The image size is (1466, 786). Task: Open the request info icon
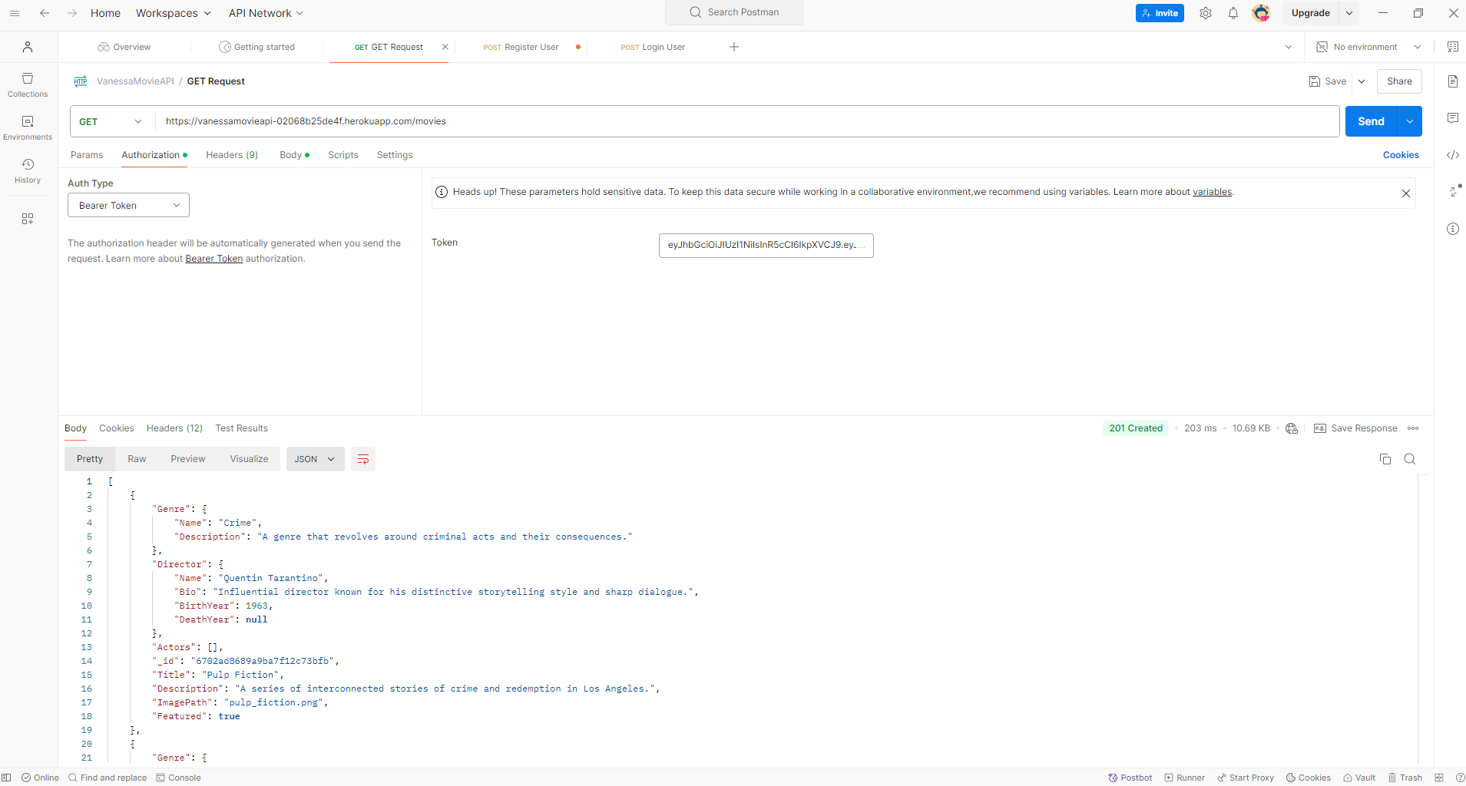1452,229
